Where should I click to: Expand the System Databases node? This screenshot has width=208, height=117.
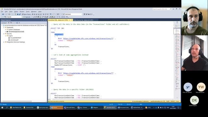6,30
